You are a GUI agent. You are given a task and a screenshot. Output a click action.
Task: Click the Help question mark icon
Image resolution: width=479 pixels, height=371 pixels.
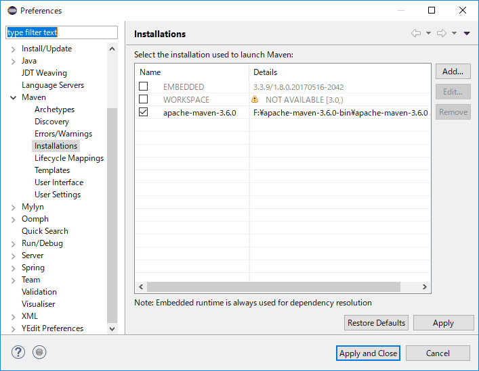pos(18,353)
